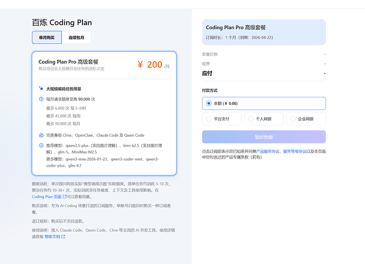Open the 产品服务协议 link
This screenshot has width=365, height=264.
click(x=267, y=151)
